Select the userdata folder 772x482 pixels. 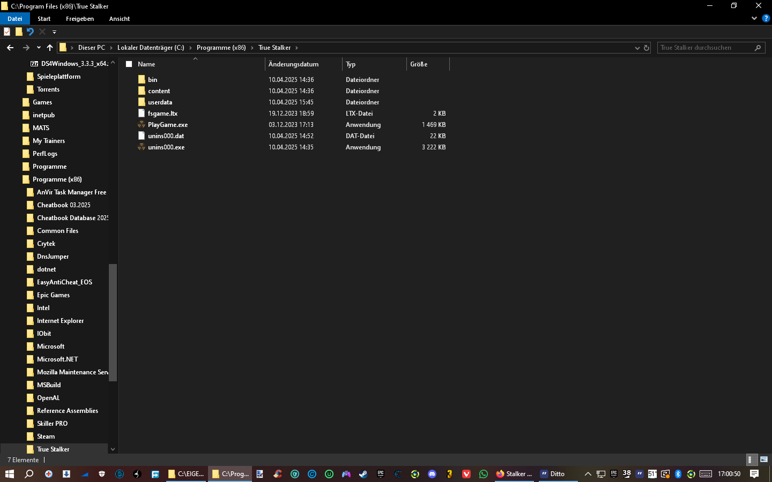click(160, 102)
